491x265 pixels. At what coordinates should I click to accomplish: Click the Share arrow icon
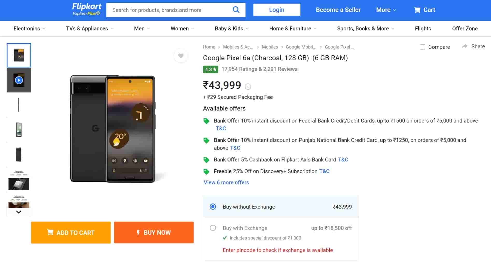click(465, 46)
